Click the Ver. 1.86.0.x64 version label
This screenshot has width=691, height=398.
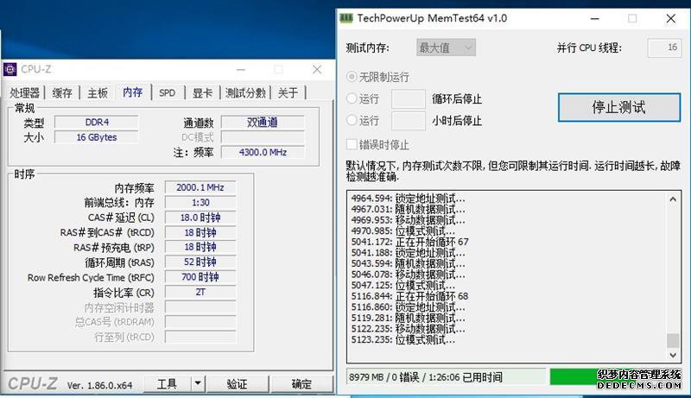pyautogui.click(x=99, y=385)
